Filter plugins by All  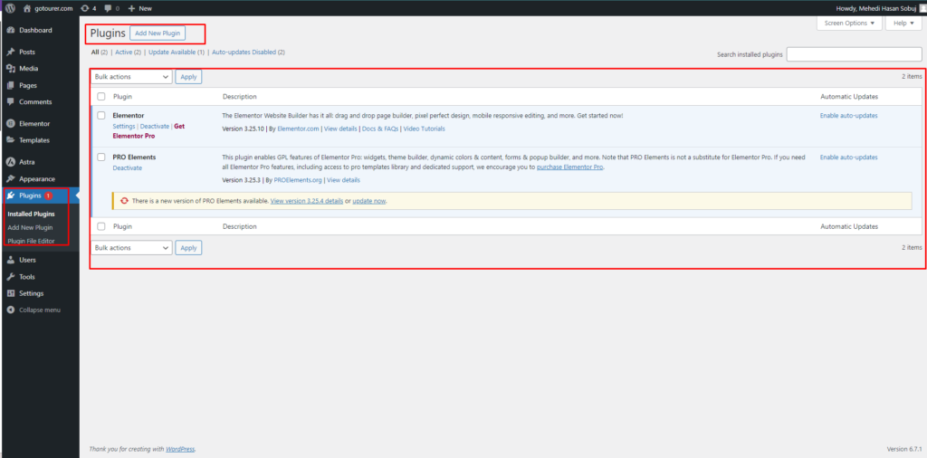(x=94, y=52)
